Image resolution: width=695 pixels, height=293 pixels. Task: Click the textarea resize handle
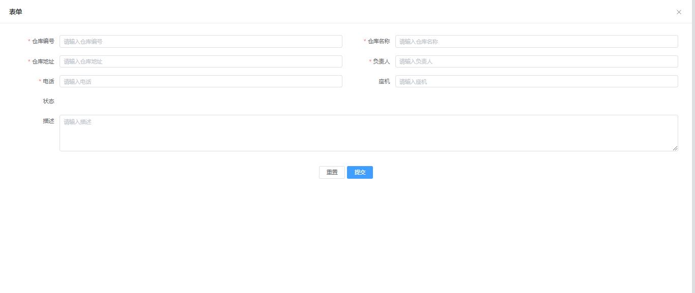[x=675, y=148]
